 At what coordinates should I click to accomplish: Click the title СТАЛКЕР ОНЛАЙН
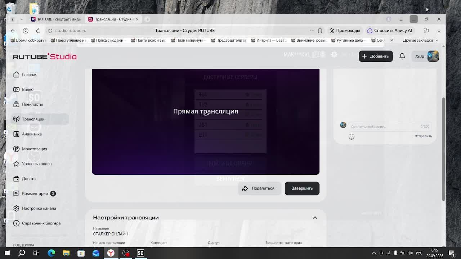[111, 234]
